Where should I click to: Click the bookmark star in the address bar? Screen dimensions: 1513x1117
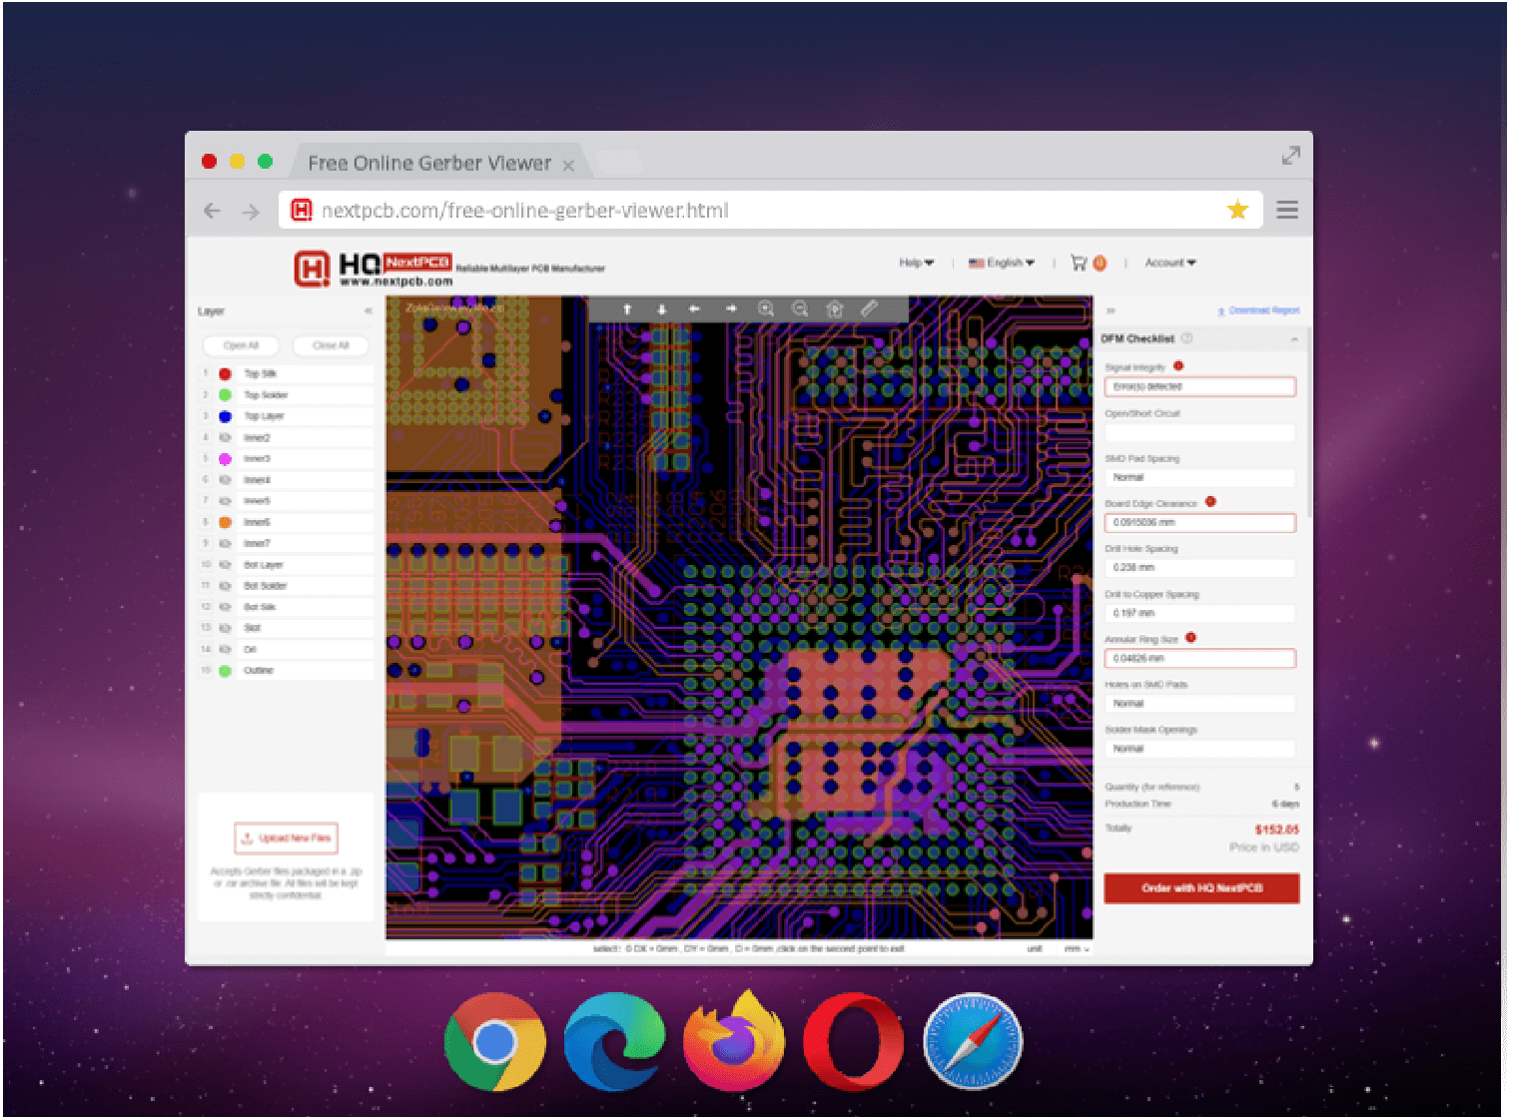pos(1237,210)
